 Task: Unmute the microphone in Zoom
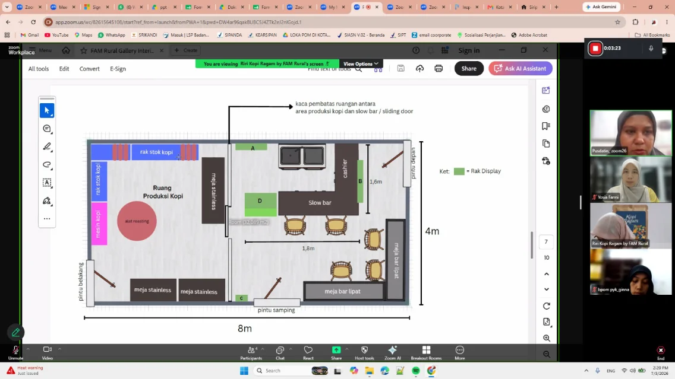pos(15,352)
